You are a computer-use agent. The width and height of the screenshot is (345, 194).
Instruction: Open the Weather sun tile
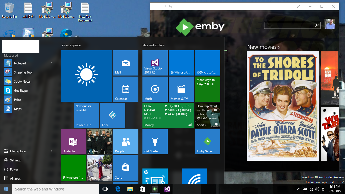tap(86, 76)
